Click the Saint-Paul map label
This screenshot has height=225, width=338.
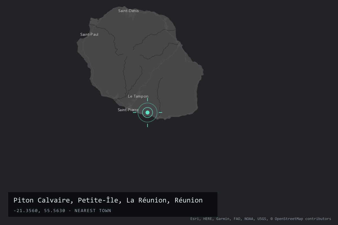coord(89,35)
